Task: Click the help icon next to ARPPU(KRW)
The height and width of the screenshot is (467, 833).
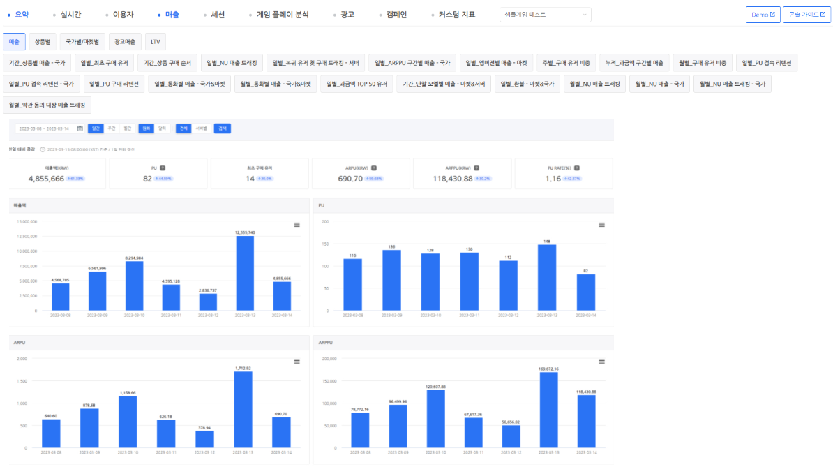Action: click(x=476, y=168)
